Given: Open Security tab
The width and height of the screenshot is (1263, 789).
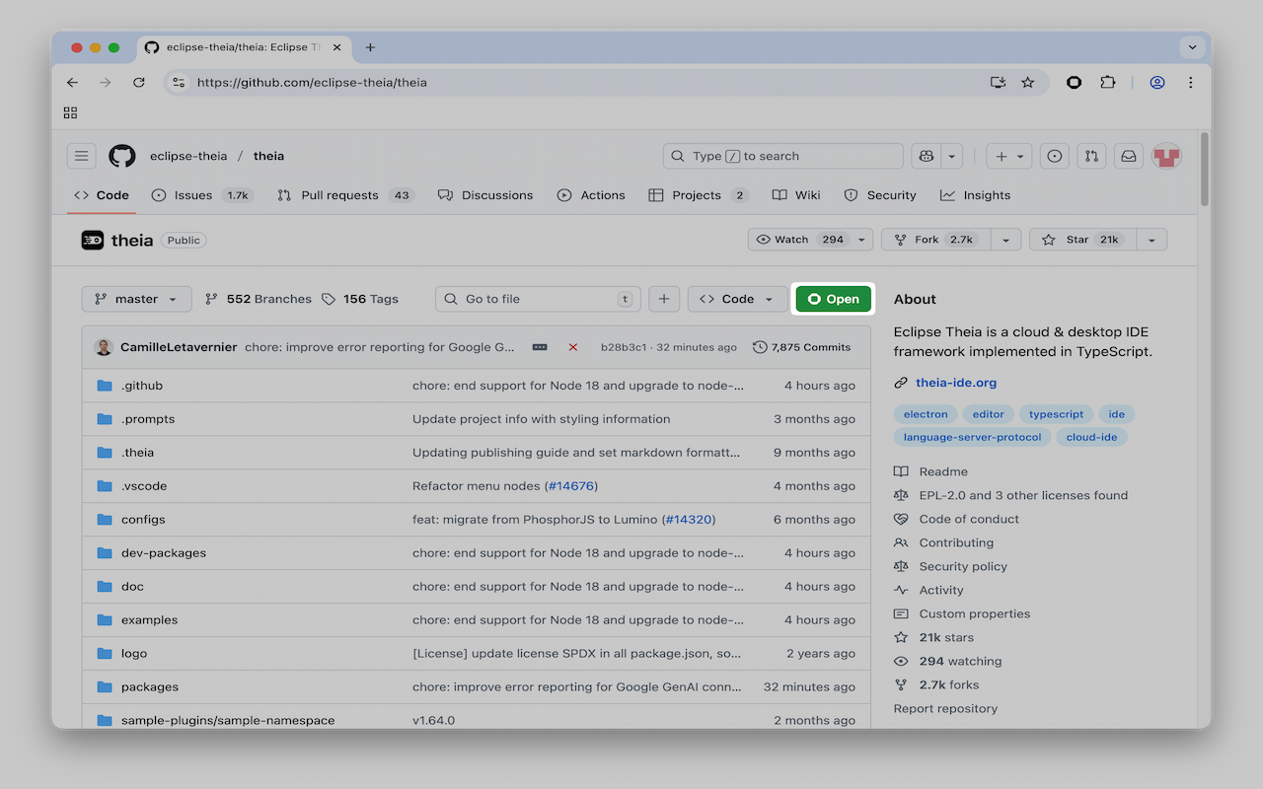Looking at the screenshot, I should 880,195.
